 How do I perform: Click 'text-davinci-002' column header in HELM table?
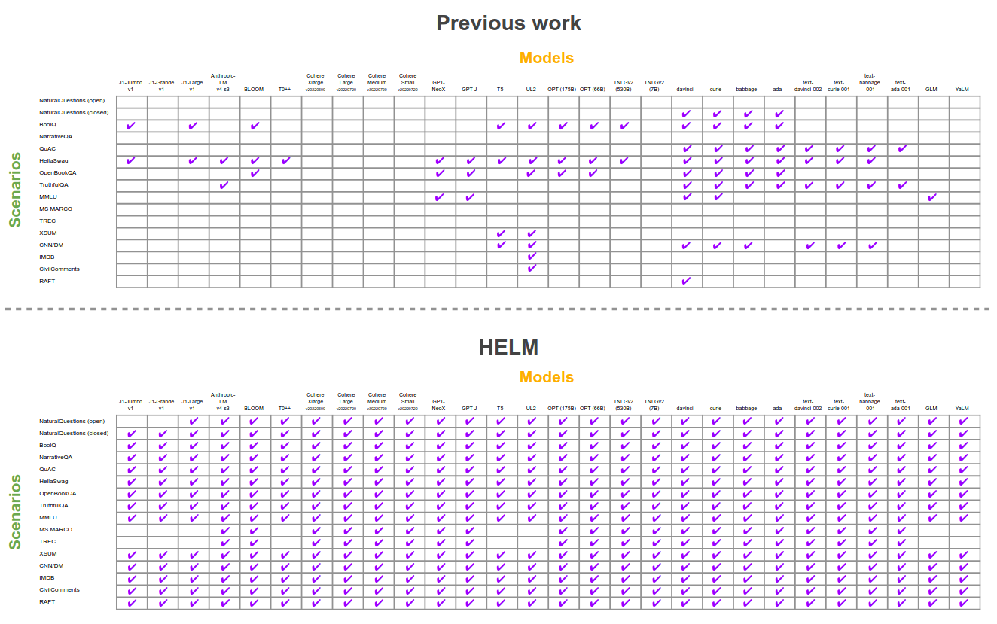coord(808,405)
